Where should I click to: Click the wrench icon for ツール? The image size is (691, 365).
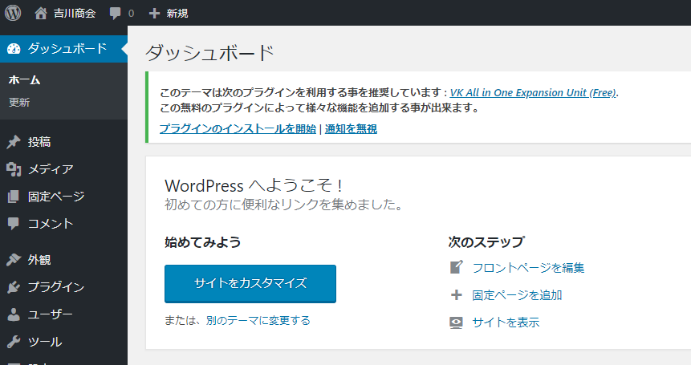click(x=14, y=342)
